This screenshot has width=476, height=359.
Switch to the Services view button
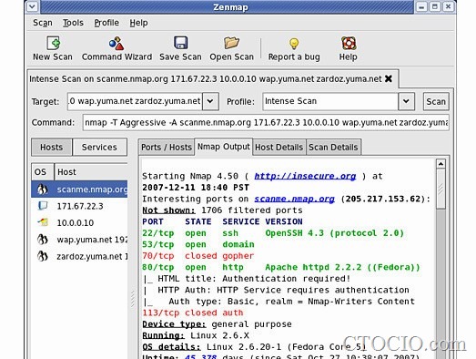(99, 147)
